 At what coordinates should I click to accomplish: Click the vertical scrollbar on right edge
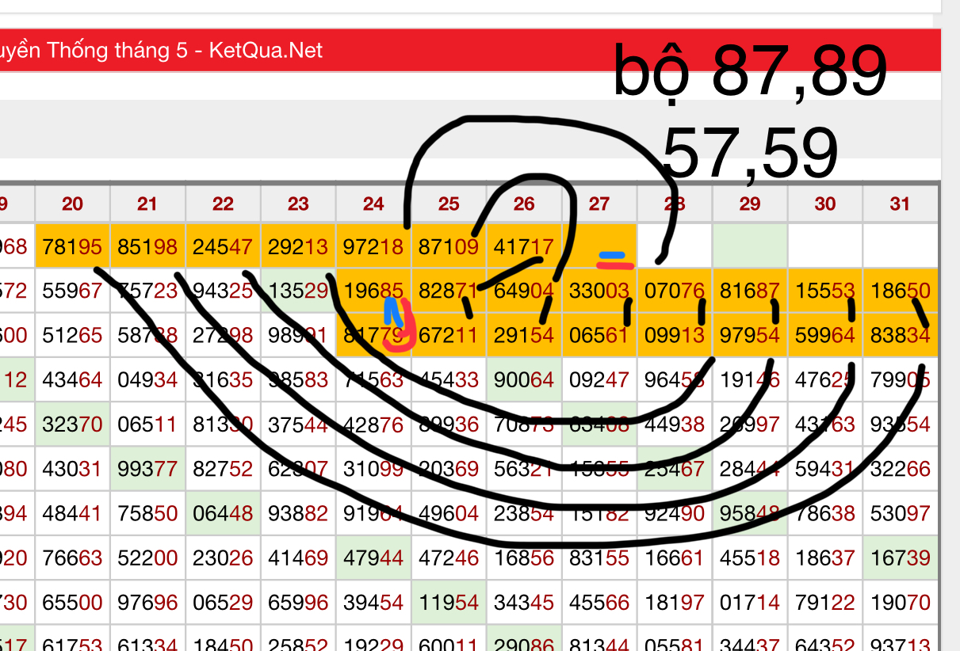tap(950, 317)
